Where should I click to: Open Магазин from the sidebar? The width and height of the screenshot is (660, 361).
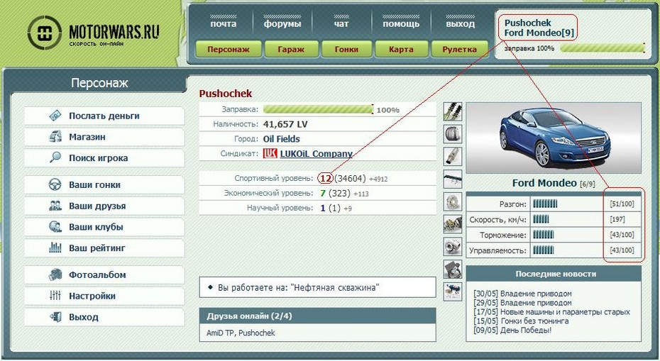coord(104,137)
